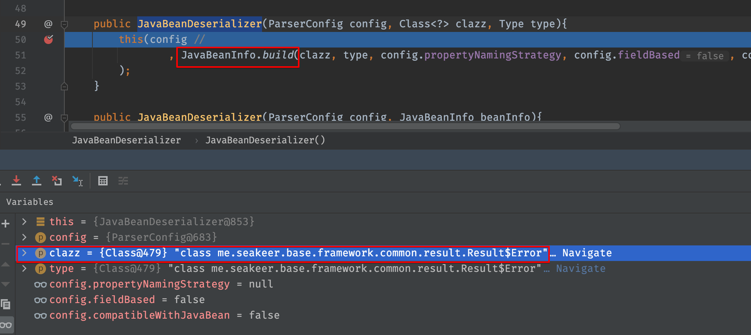
Task: Click the Show Watches glasses icon
Action: click(6, 324)
